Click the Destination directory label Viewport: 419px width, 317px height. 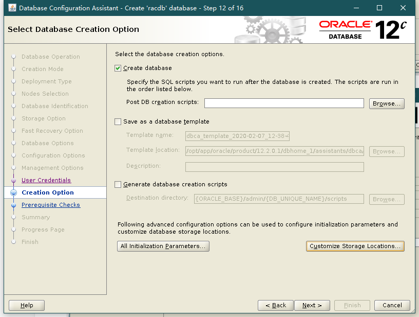[x=158, y=198]
